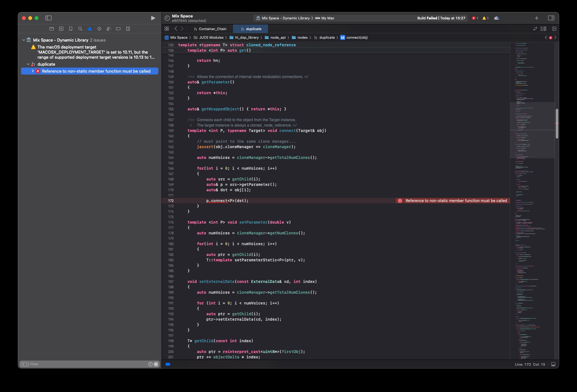The image size is (577, 392).
Task: Open the Find navigator magnifier
Action: pyautogui.click(x=80, y=29)
